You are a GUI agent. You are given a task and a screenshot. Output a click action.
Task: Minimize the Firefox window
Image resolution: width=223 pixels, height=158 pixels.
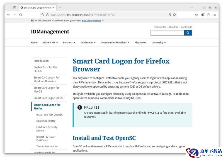pyautogui.click(x=204, y=8)
